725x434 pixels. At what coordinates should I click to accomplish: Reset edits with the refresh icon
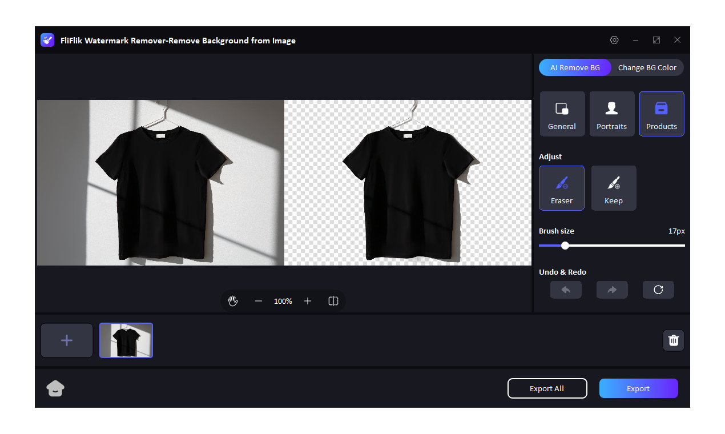pyautogui.click(x=658, y=290)
